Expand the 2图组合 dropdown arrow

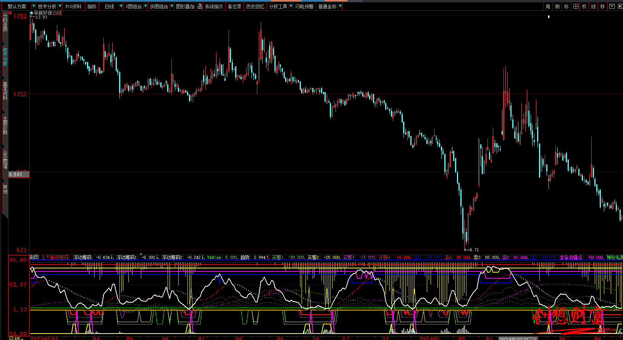(x=145, y=6)
